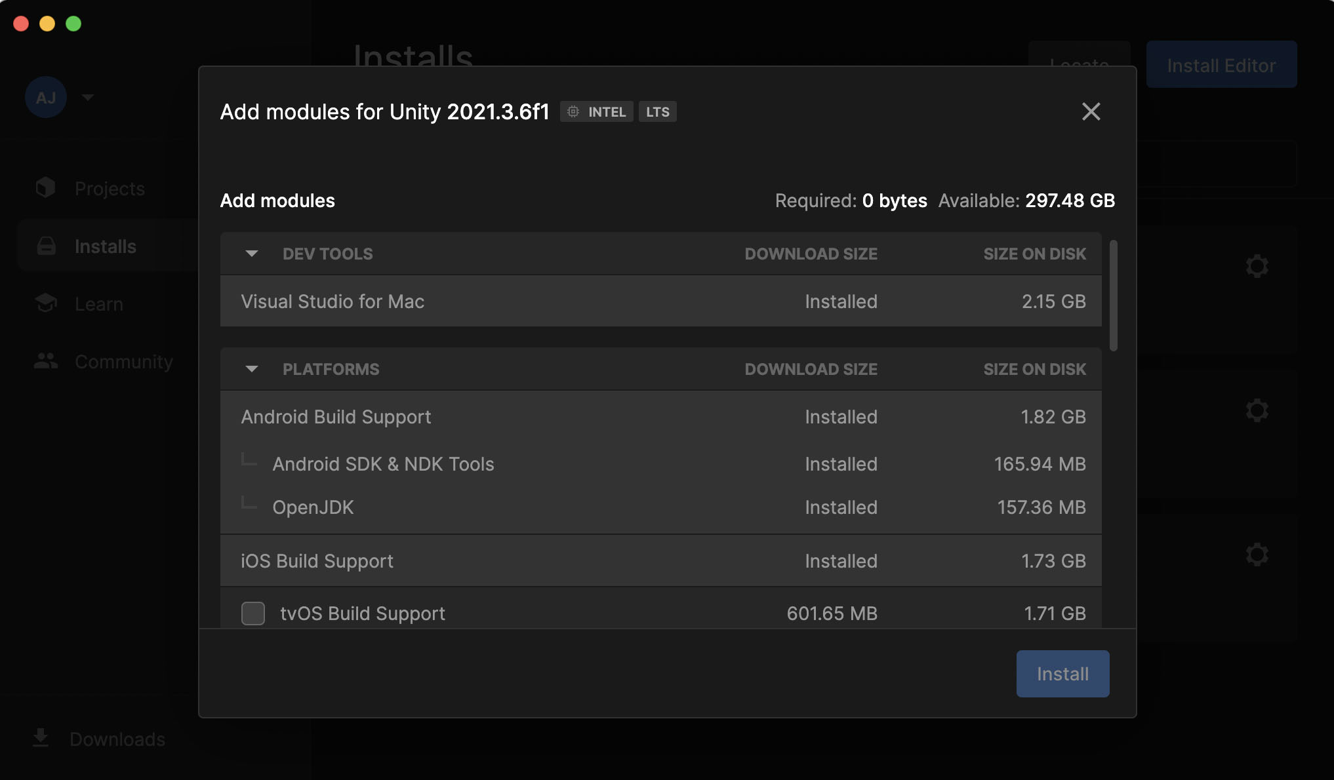
Task: Click DEV TOOLS download size header
Action: (811, 254)
